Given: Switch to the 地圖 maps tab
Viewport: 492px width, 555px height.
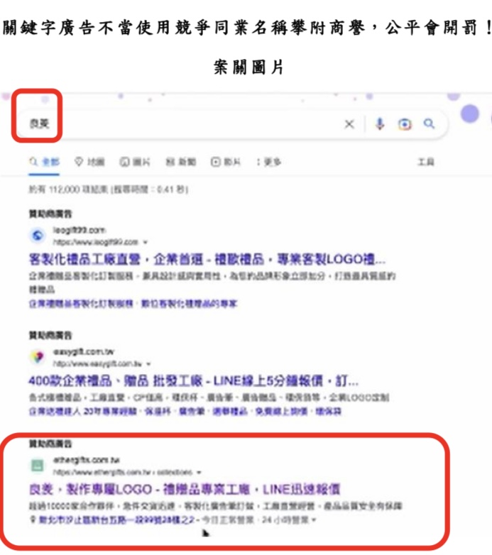Looking at the screenshot, I should point(89,162).
